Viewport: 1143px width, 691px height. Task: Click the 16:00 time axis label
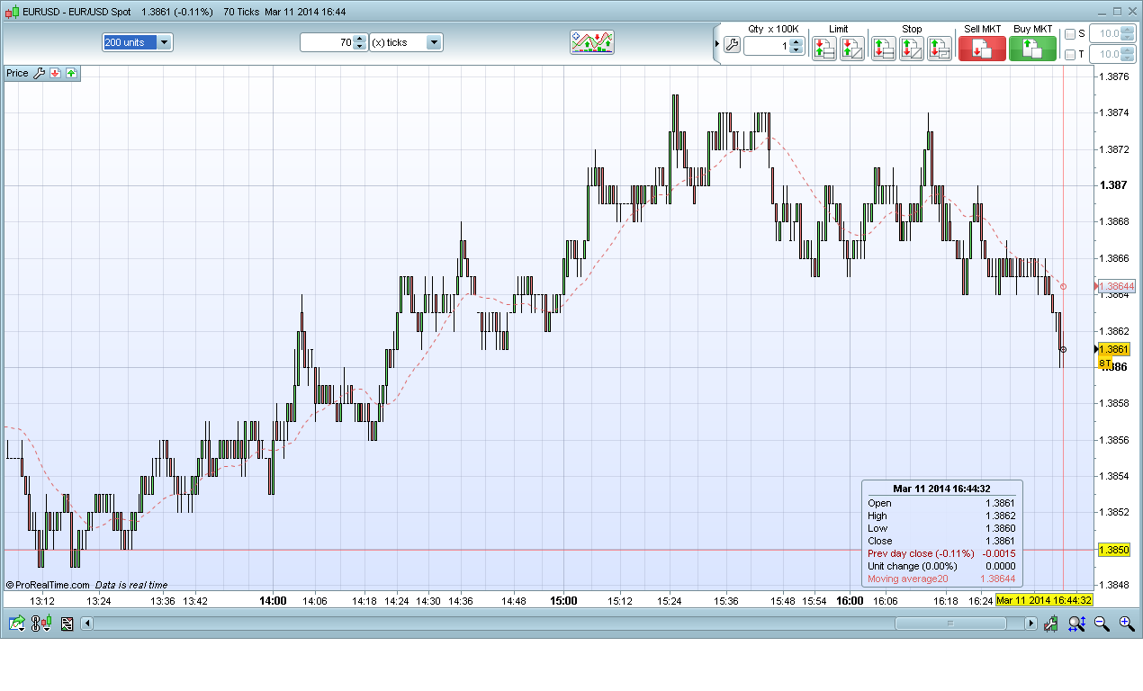coord(850,600)
